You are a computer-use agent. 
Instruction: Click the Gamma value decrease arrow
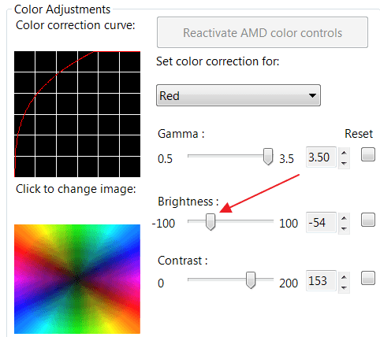point(344,163)
